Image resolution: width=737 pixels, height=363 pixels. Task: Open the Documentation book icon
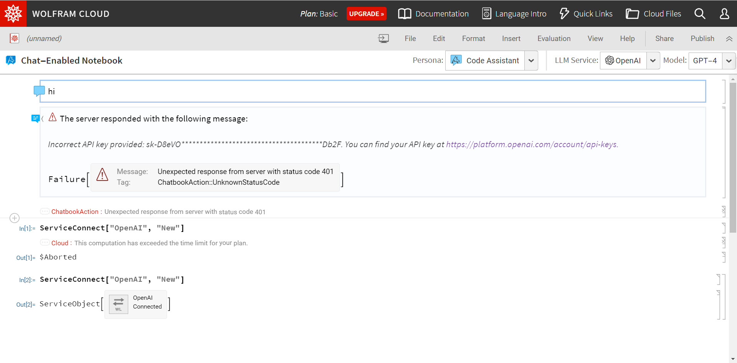[405, 14]
